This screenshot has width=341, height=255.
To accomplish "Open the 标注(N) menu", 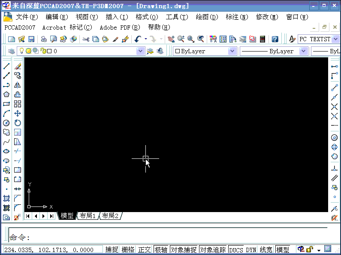I will coord(237,17).
